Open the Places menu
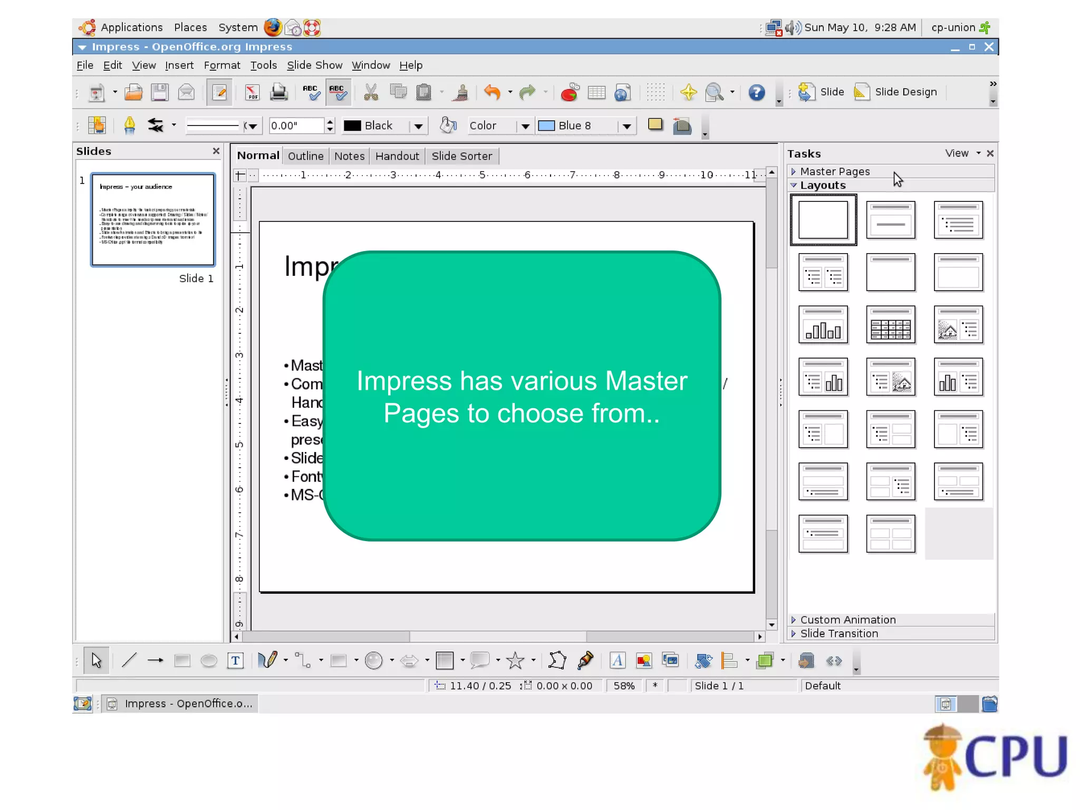This screenshot has width=1080, height=810. click(x=190, y=27)
